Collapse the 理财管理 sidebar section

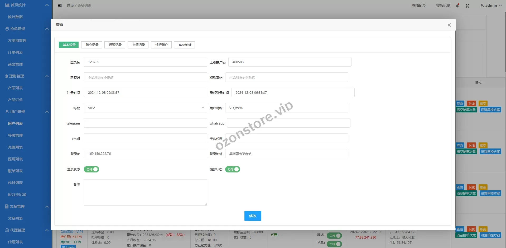(x=47, y=76)
